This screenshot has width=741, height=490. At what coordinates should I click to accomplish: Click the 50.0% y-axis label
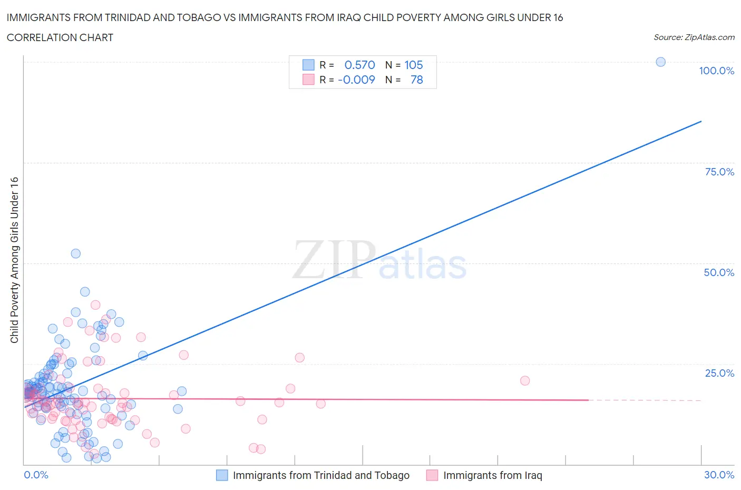719,272
